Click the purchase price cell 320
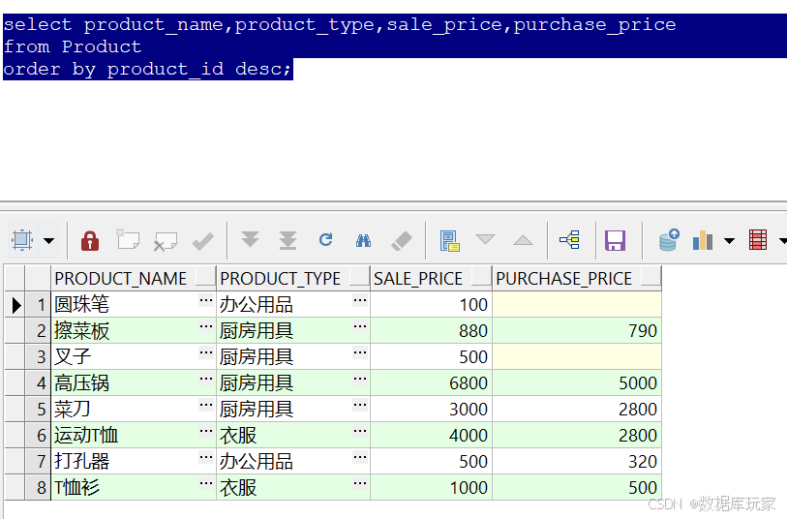Viewport: 787px width, 519px height. pos(577,461)
